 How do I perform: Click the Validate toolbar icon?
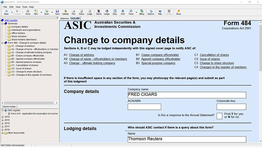tap(65, 12)
